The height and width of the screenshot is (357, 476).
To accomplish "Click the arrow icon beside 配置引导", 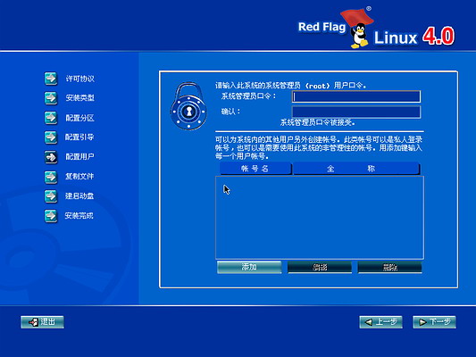I will click(x=51, y=137).
